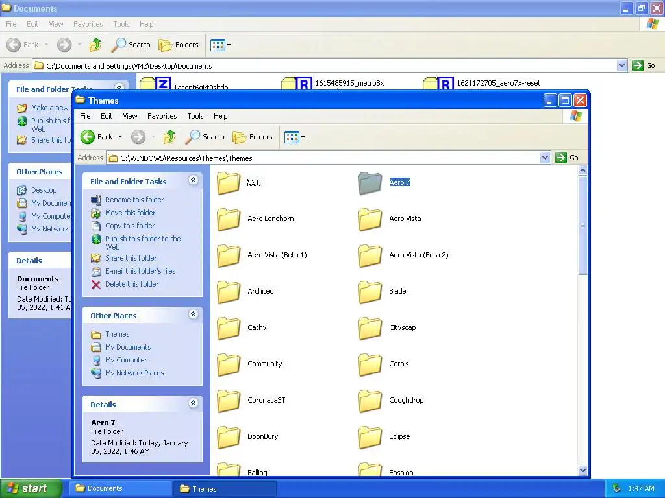This screenshot has height=498, width=665.
Task: Select Aero Vista (Beta 2) folder icon
Action: (370, 255)
